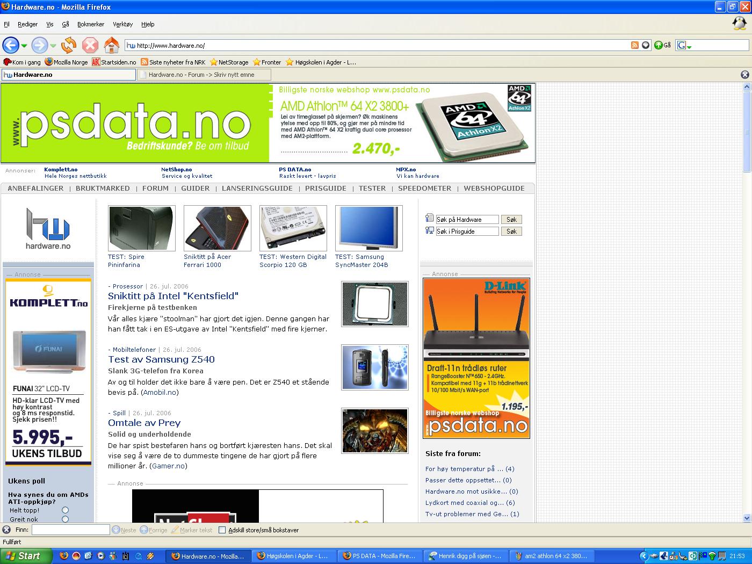Open the Rediger menu
The width and height of the screenshot is (752, 564).
(x=27, y=24)
